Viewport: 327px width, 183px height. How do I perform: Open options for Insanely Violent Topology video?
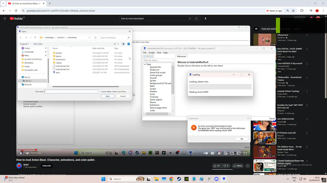(307, 91)
